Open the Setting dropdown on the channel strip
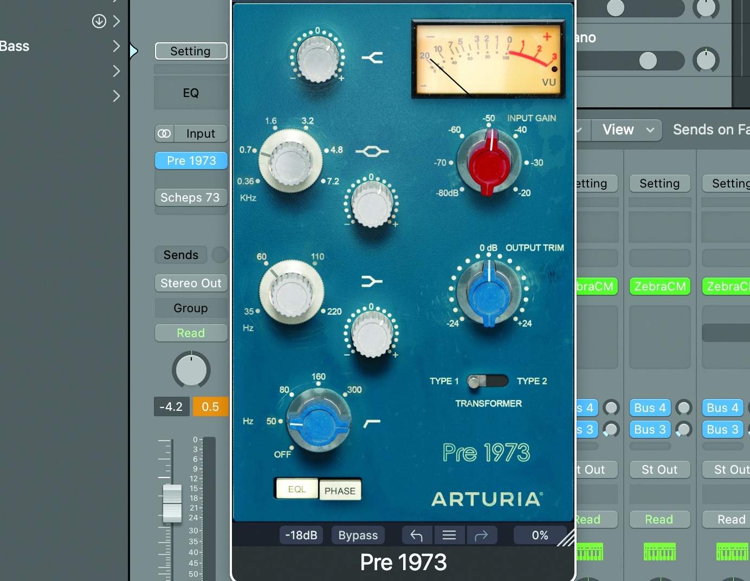This screenshot has height=581, width=750. click(191, 51)
